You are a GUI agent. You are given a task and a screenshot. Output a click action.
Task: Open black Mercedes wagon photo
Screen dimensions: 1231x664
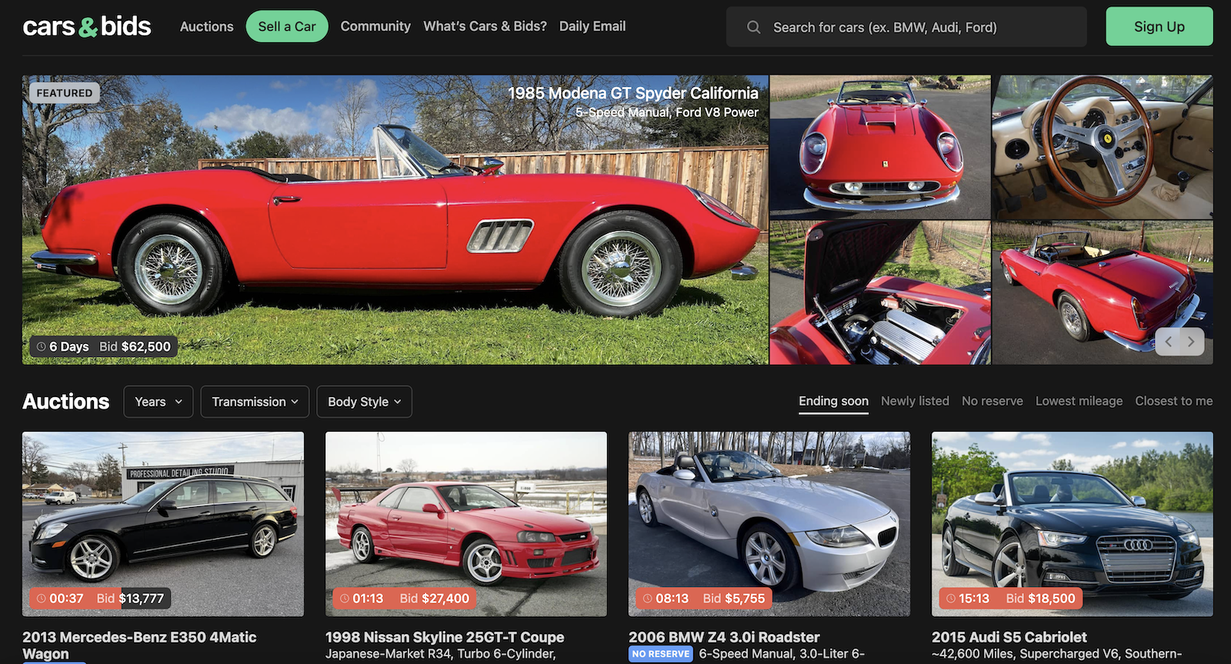(163, 524)
